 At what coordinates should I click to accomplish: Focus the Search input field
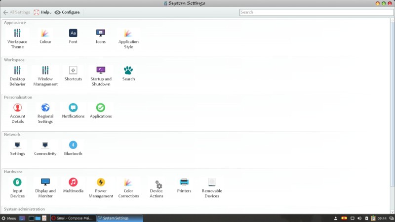(316, 12)
